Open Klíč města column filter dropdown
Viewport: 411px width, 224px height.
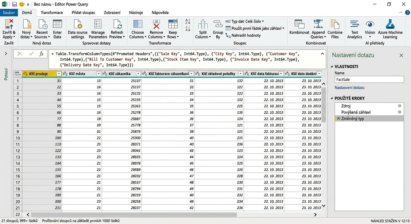[98, 74]
